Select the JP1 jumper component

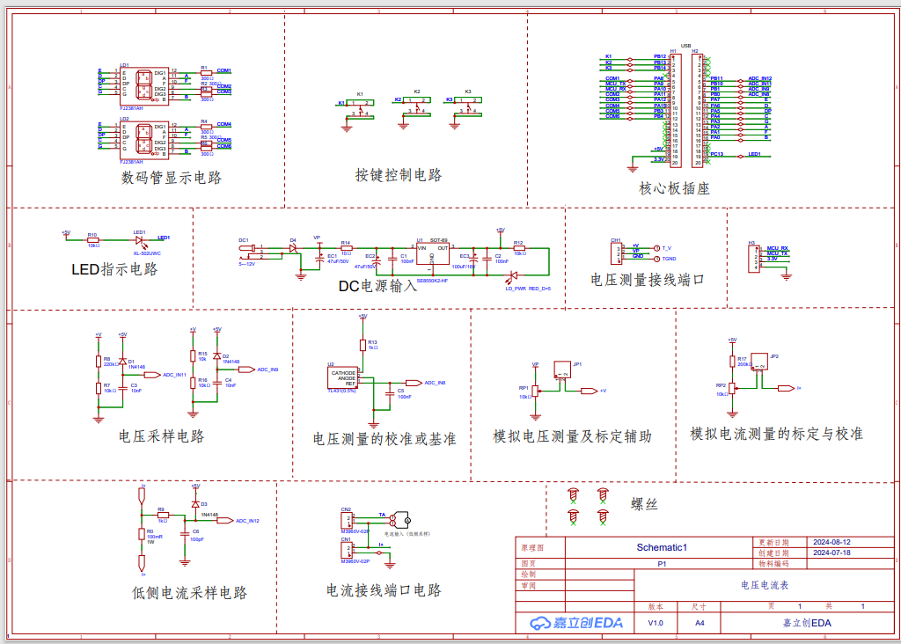click(562, 369)
